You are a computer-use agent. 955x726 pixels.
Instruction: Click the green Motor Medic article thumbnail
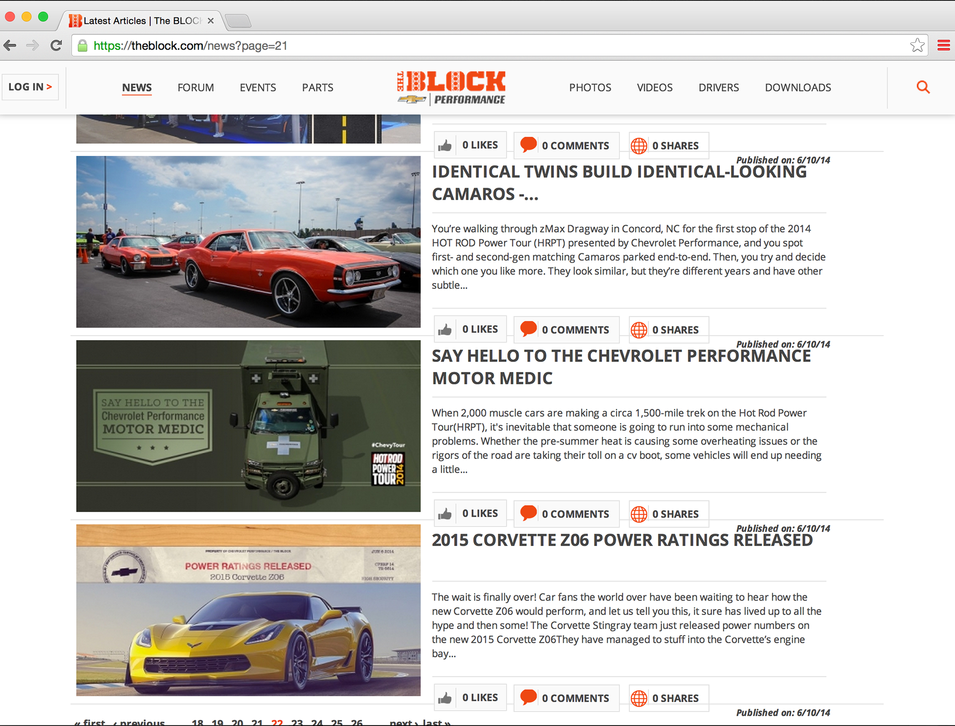click(x=248, y=426)
